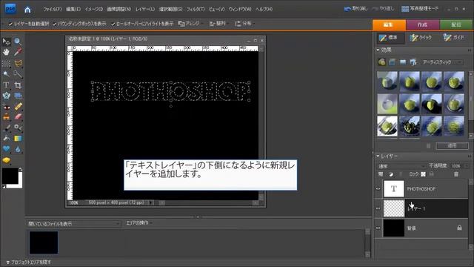474x267 pixels.
Task: Open the Image menu
Action: pos(94,10)
